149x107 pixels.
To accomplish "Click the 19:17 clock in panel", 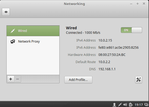I will [x=139, y=105].
